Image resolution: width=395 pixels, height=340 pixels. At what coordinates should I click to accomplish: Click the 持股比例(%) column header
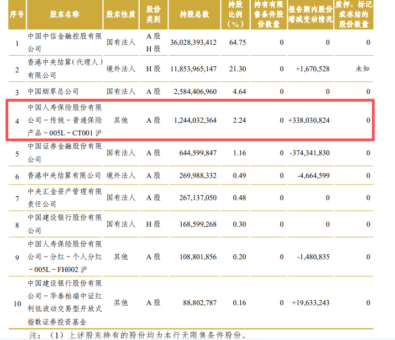[235, 14]
